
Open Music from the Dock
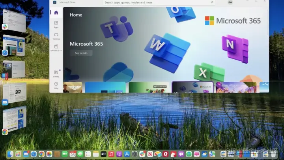point(111,154)
